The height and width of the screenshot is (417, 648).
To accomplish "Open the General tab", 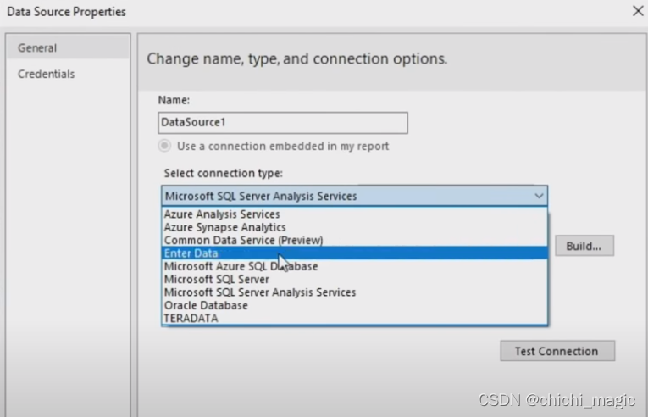I will pyautogui.click(x=68, y=48).
